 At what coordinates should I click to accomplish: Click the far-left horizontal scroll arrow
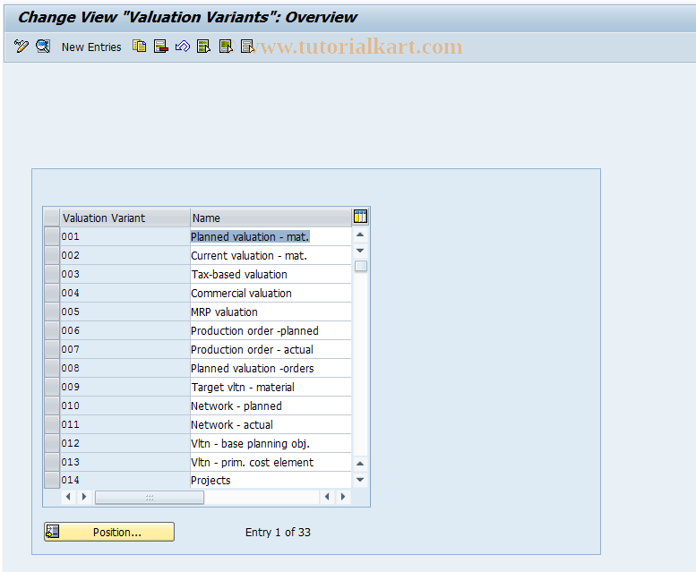pos(68,497)
